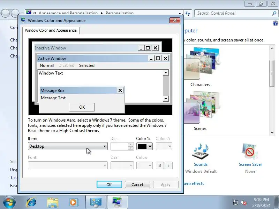
Task: Click the Selected menu item in preview
Action: coord(86,65)
